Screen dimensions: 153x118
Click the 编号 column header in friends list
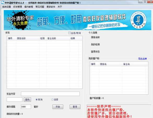coord(11,38)
